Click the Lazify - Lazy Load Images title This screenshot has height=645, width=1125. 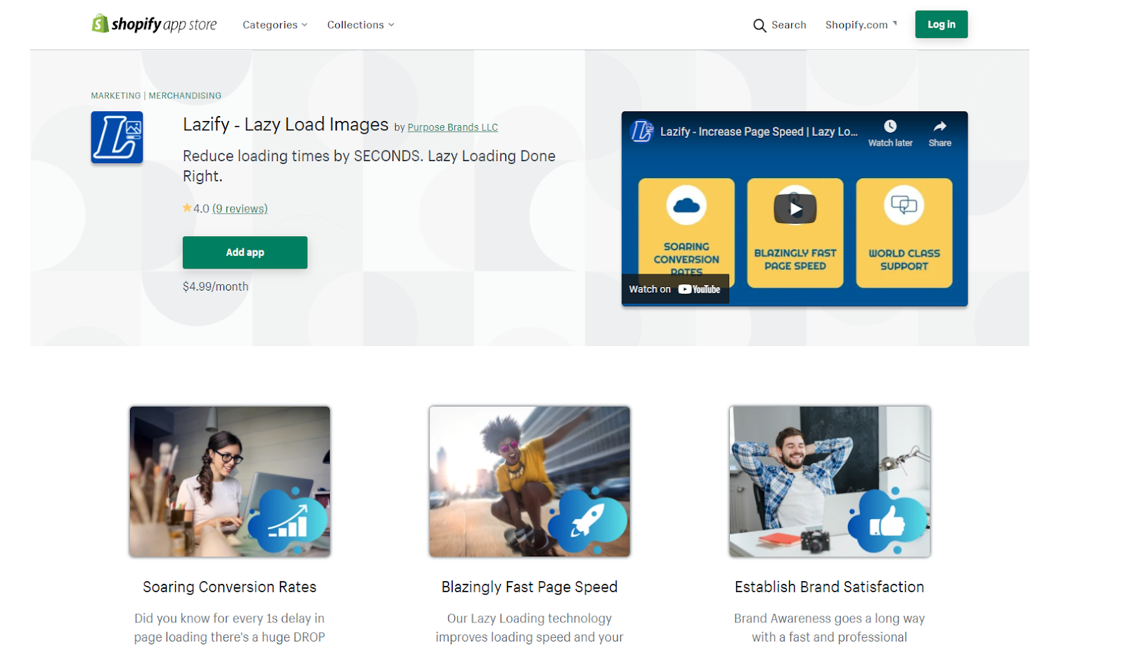pyautogui.click(x=285, y=124)
